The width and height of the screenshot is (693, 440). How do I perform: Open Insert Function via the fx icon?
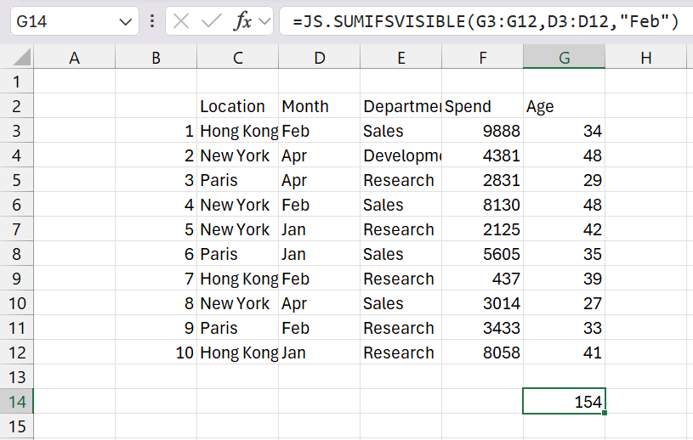tap(243, 21)
